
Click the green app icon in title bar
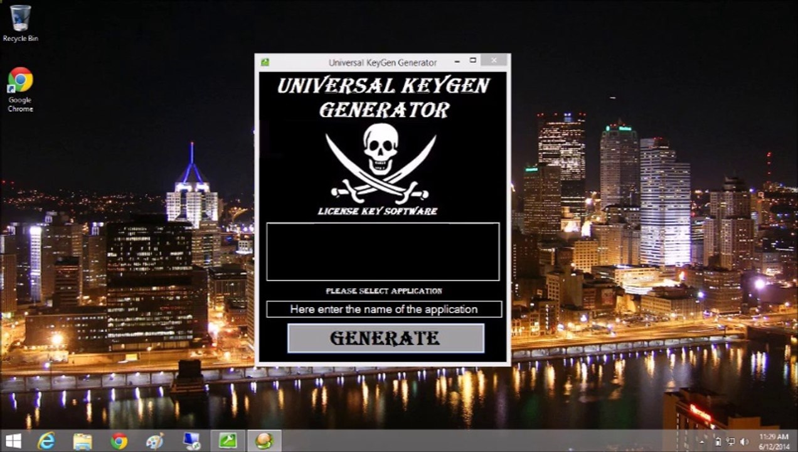pos(265,62)
